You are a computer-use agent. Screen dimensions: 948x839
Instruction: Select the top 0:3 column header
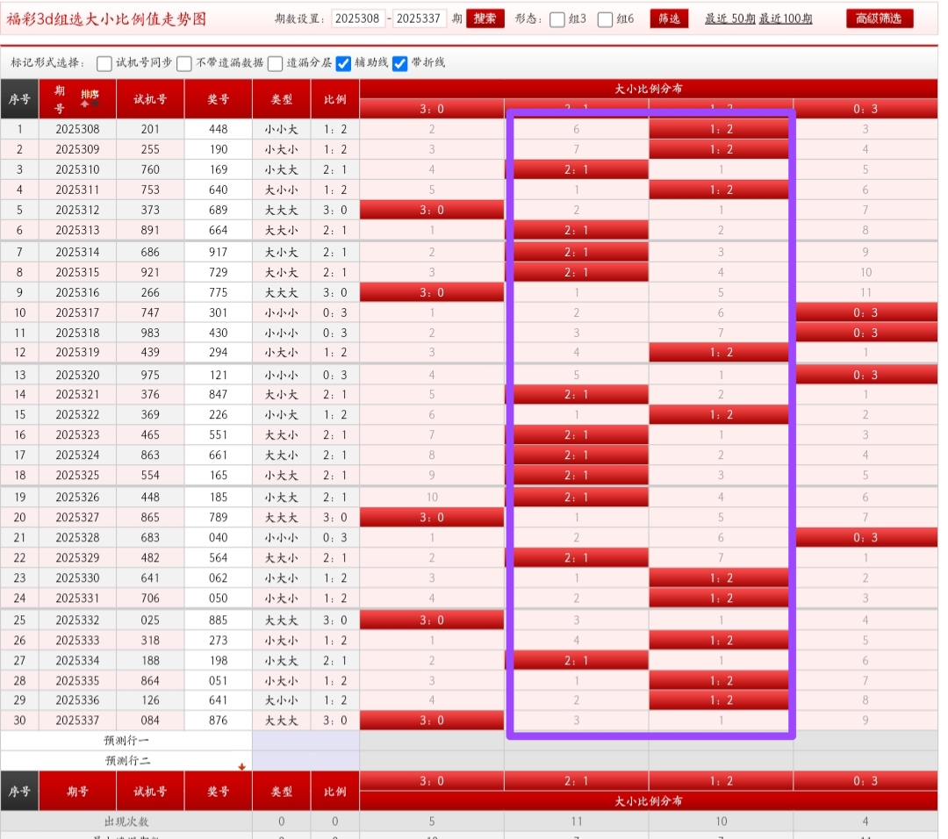[865, 109]
